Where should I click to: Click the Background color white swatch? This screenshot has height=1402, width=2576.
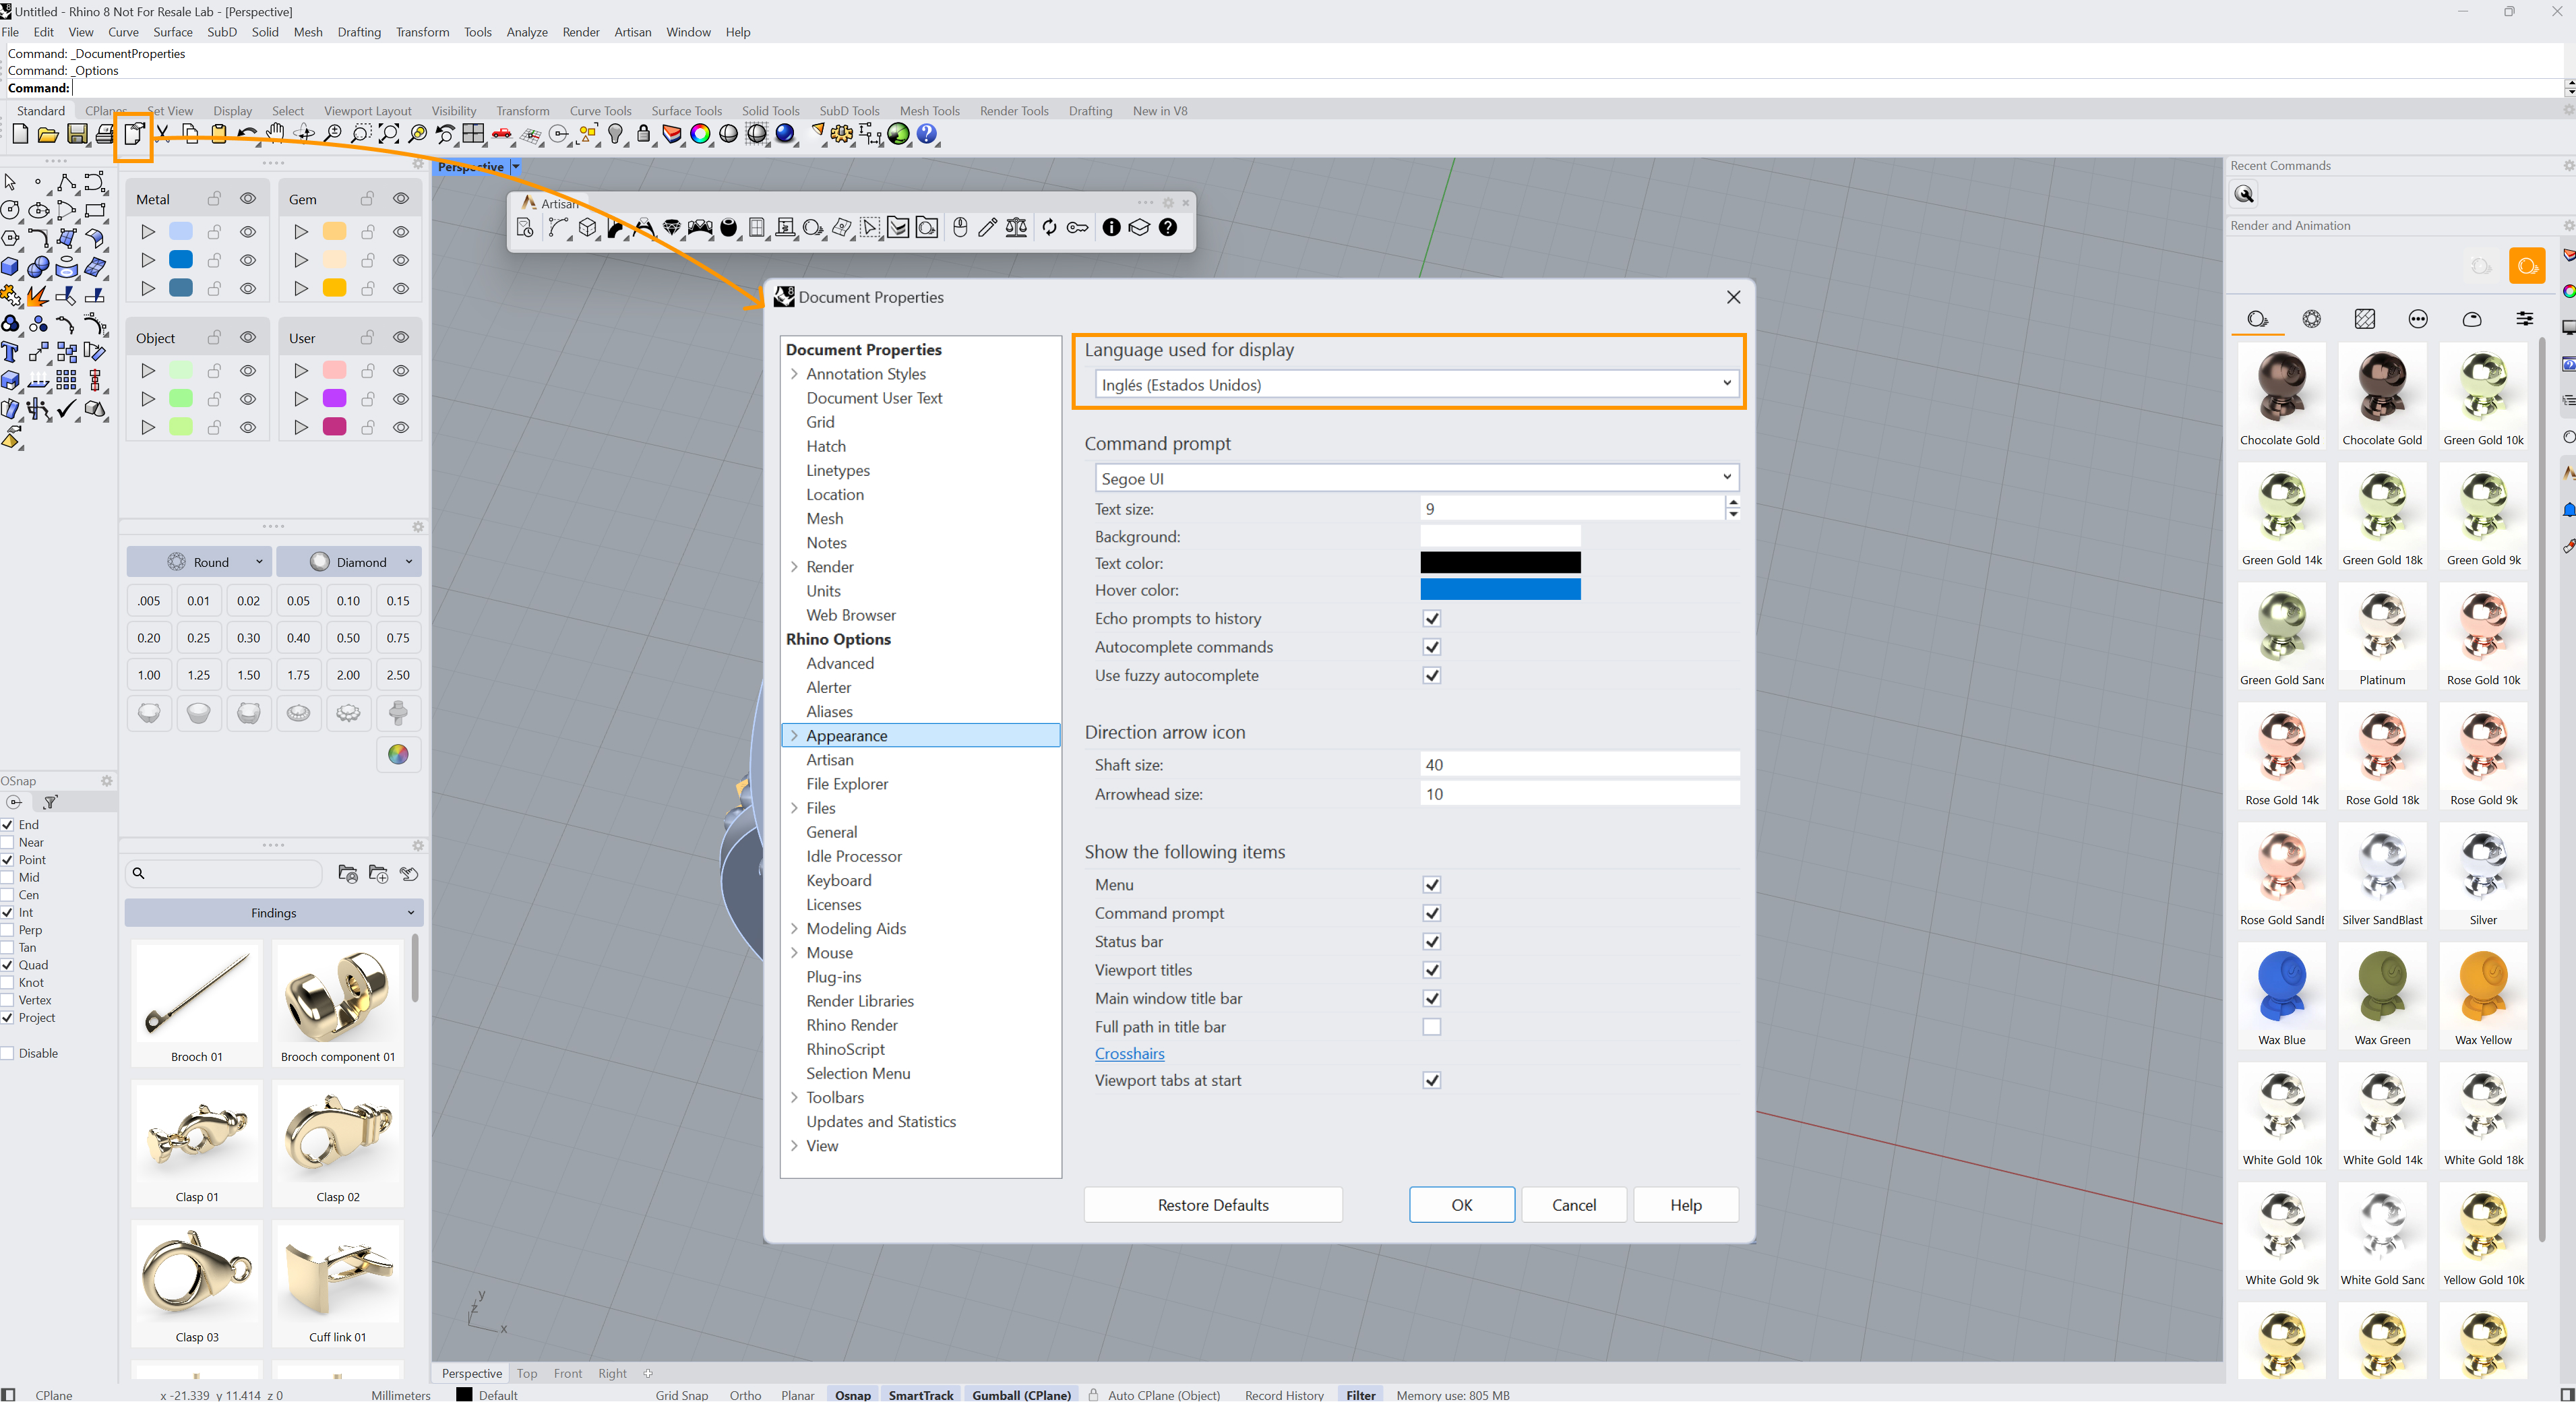click(x=1500, y=536)
